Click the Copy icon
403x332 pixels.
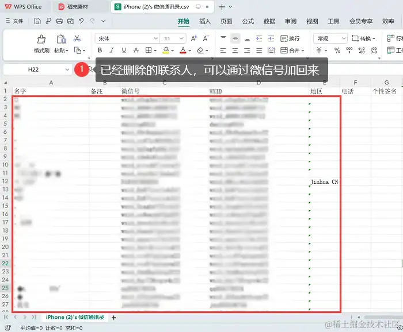click(x=78, y=50)
